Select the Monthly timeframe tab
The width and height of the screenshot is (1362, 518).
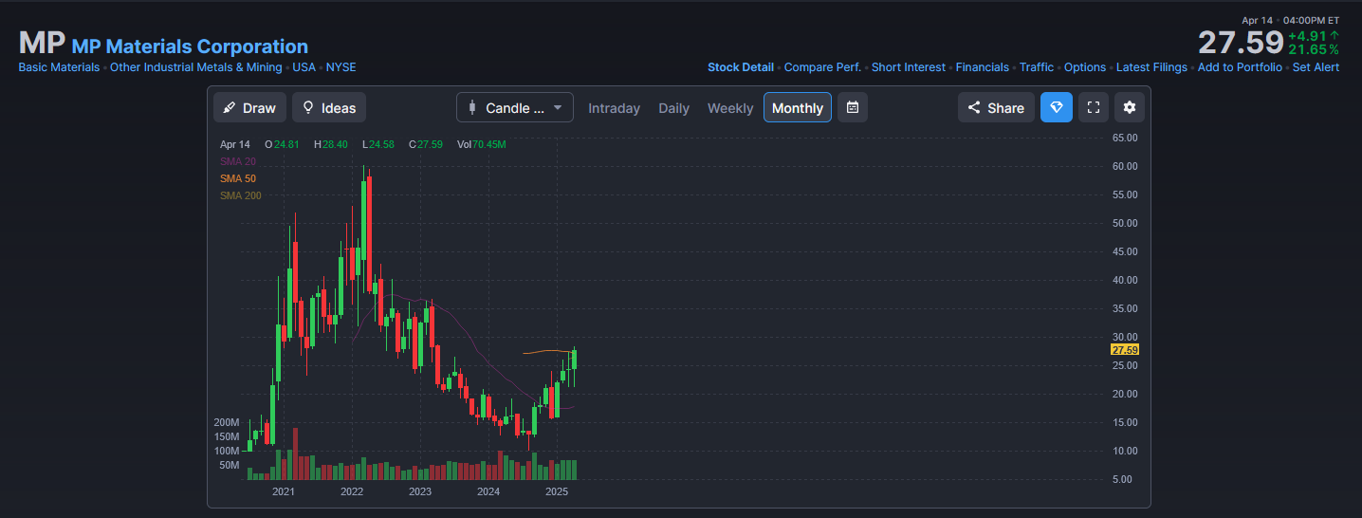point(797,108)
